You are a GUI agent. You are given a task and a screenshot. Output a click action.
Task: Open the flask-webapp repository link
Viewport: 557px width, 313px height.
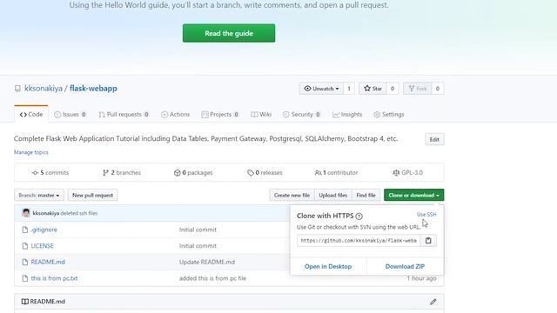(x=93, y=89)
